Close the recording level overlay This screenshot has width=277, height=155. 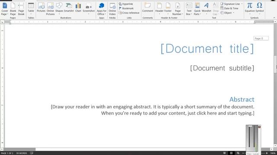coord(259,127)
